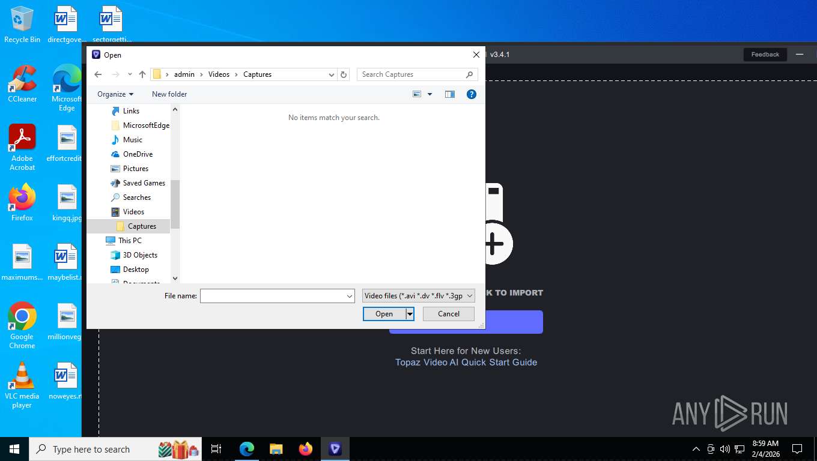
Task: Open Feedback in Topaz Video AI
Action: click(x=765, y=55)
